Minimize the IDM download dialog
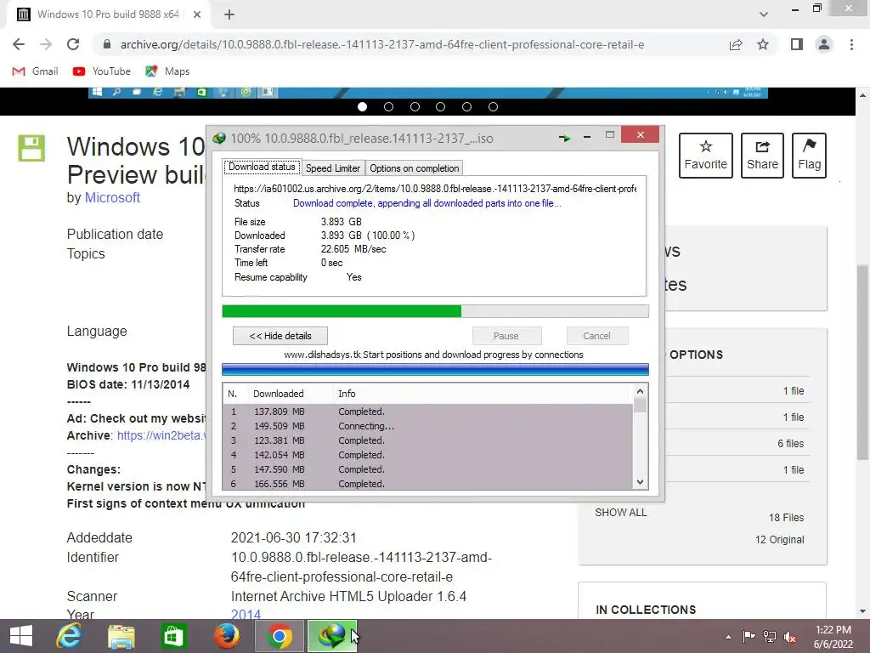 (587, 137)
